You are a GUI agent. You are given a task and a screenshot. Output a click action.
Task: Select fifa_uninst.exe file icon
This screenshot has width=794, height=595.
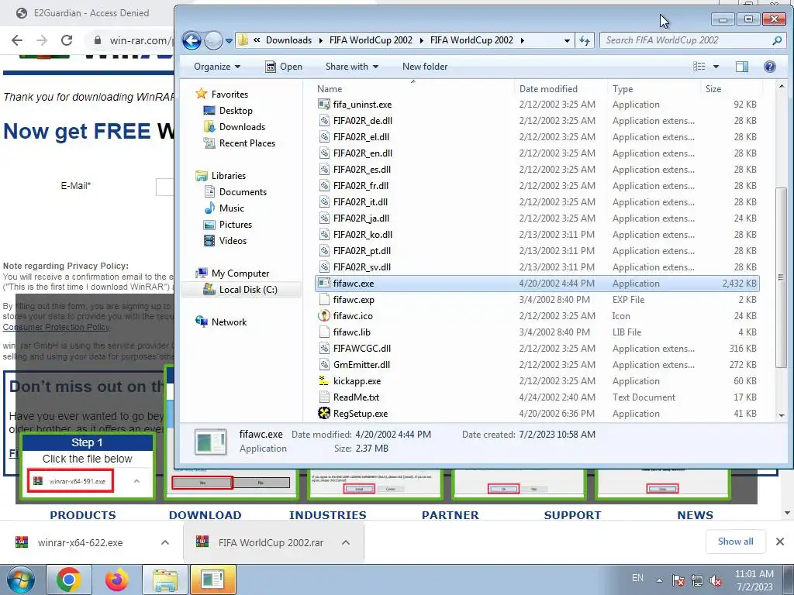(324, 105)
